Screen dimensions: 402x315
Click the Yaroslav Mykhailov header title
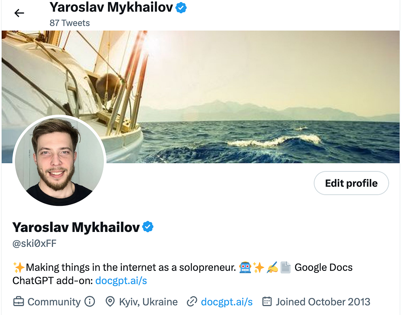tap(111, 7)
